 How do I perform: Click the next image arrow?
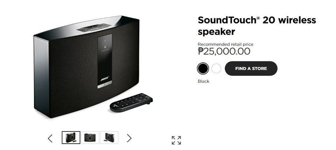click(x=129, y=138)
